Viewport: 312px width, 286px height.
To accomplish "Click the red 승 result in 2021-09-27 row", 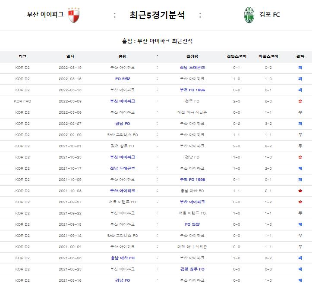I will click(x=300, y=202).
